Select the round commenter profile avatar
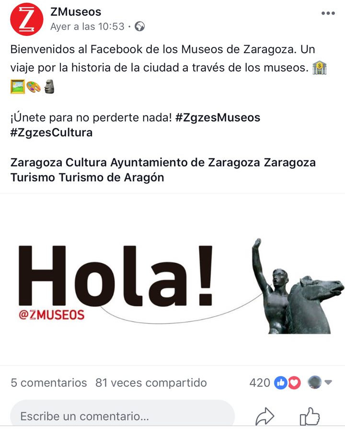Screen dimensions: 345x429 [315, 382]
